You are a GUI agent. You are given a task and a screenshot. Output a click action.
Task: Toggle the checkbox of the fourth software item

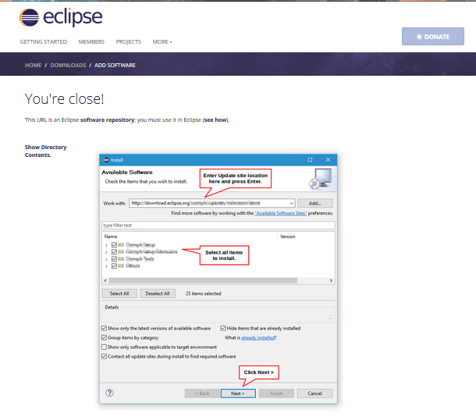(114, 266)
